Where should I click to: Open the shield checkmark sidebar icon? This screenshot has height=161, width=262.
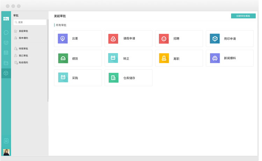(x=6, y=43)
